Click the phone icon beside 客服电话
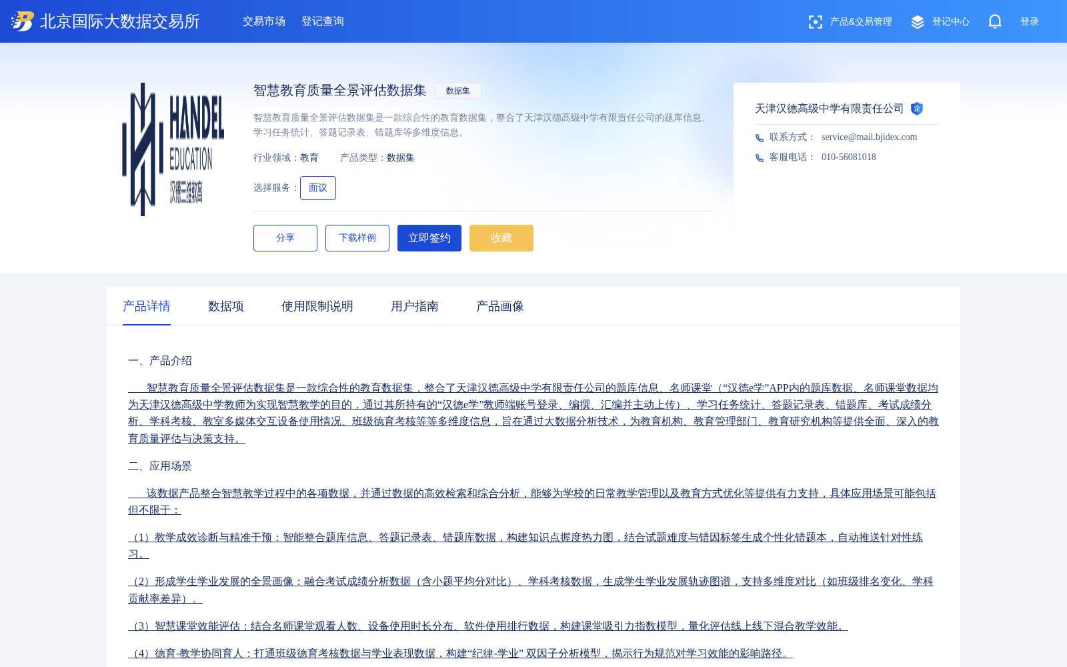The width and height of the screenshot is (1067, 667). [x=760, y=157]
